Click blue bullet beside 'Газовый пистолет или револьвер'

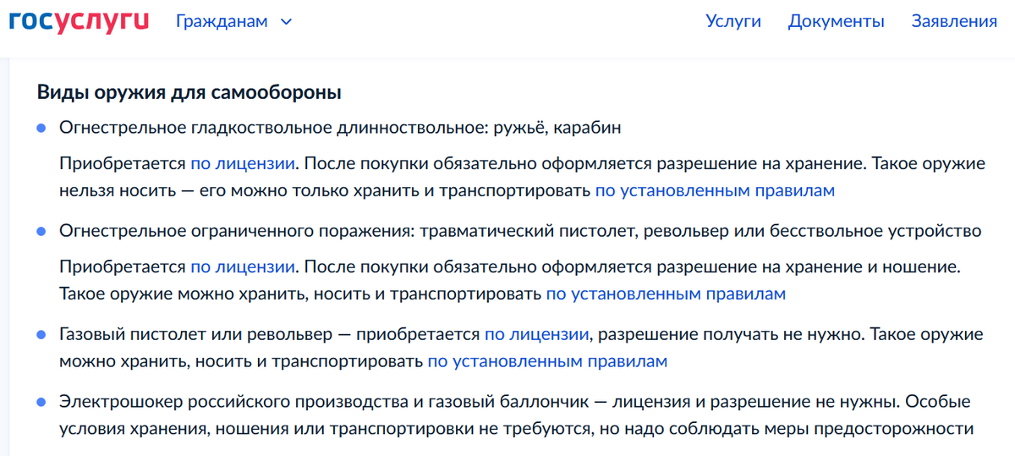41,335
